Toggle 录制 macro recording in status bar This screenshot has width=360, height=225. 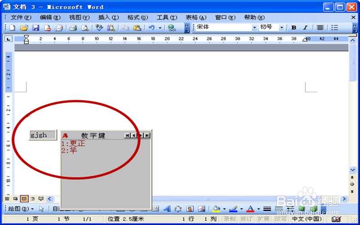[229, 219]
